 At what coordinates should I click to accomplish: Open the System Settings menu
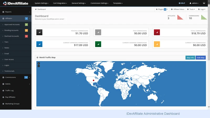(41, 3)
